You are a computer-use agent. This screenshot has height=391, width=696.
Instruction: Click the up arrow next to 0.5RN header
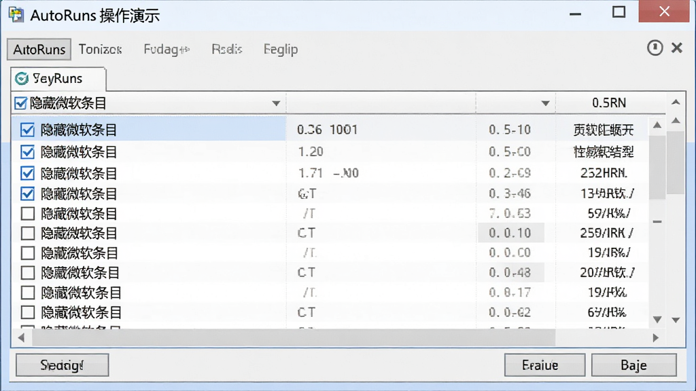676,103
